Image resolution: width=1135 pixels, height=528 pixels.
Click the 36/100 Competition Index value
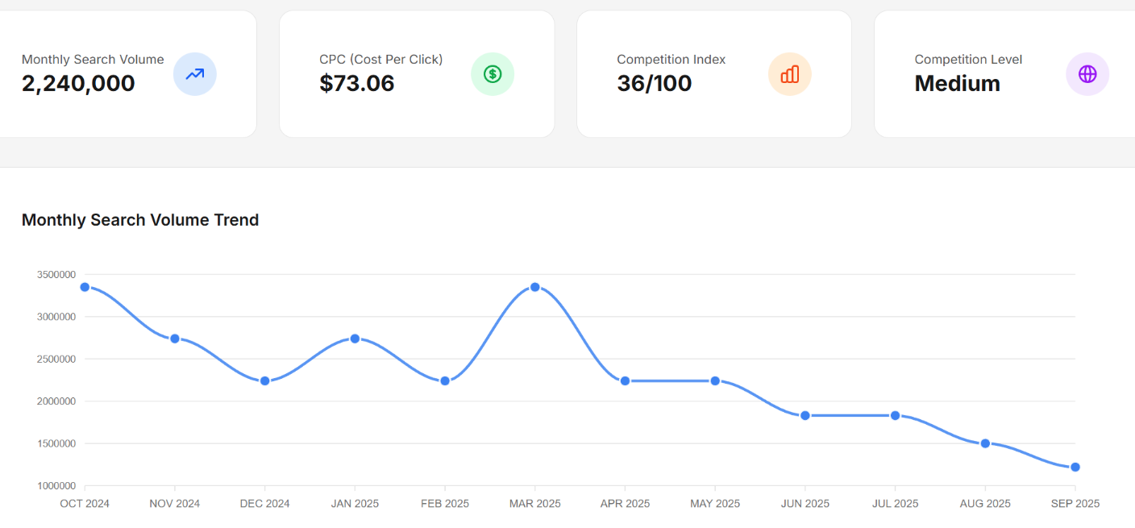click(655, 83)
